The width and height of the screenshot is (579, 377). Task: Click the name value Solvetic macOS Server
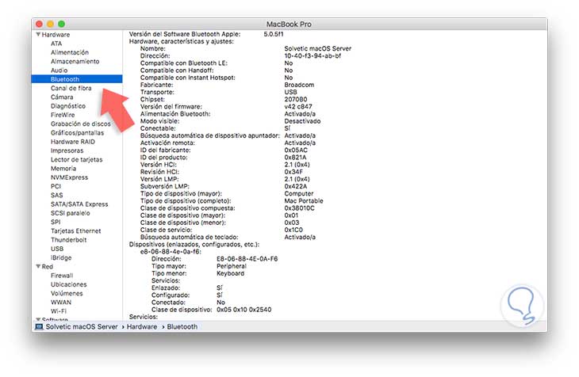[317, 48]
